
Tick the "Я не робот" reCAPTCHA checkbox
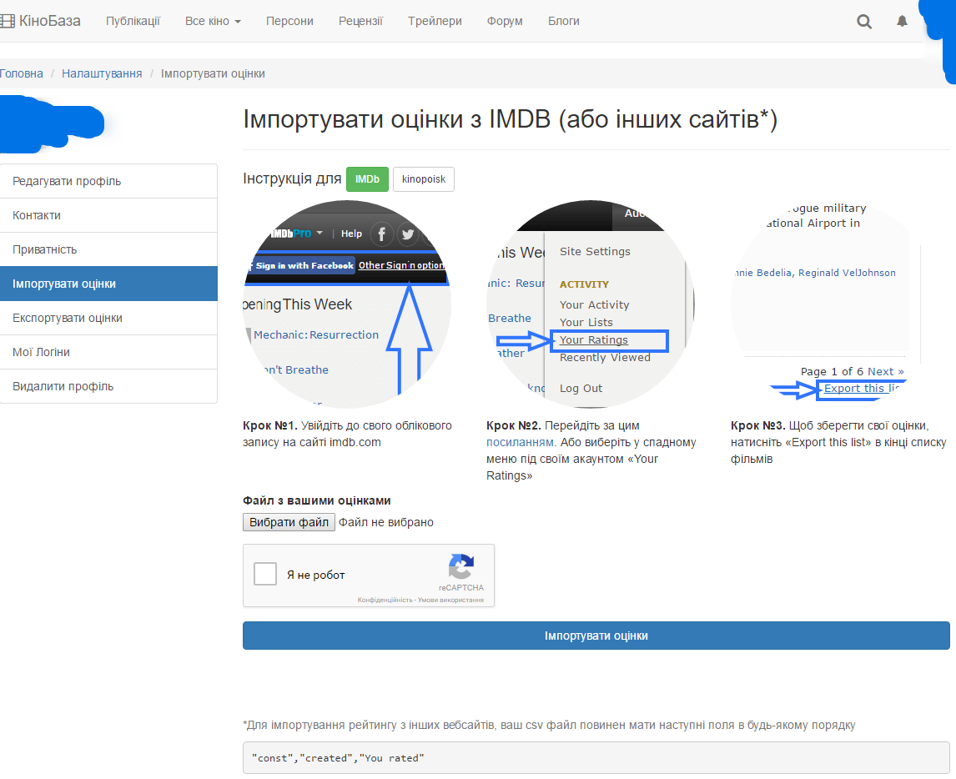pos(265,574)
